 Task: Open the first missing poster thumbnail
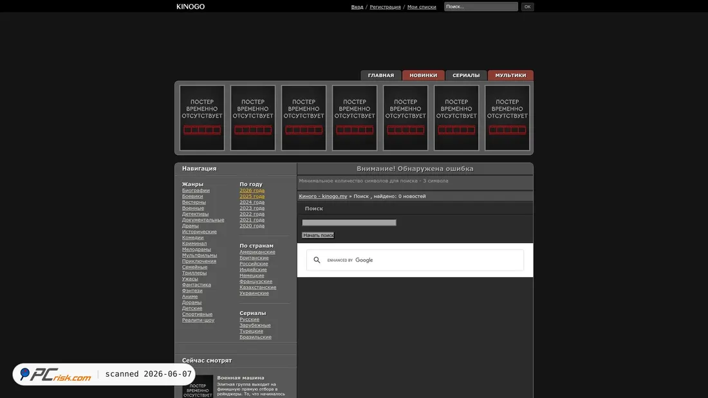pyautogui.click(x=202, y=118)
